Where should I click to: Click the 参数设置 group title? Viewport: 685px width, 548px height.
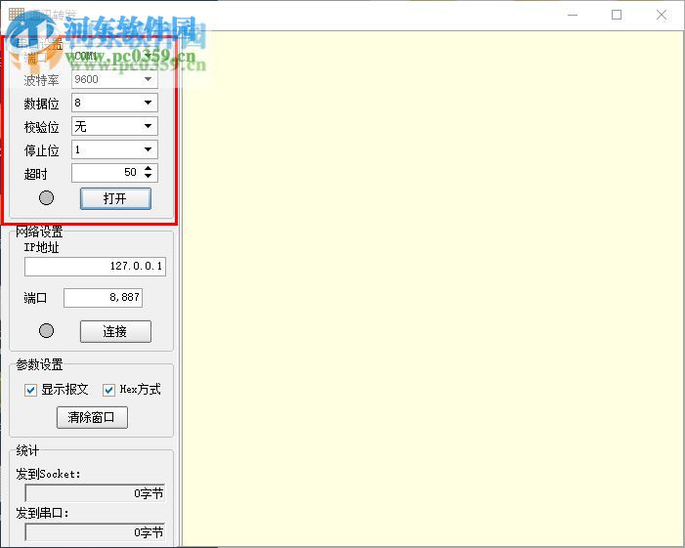(x=39, y=364)
